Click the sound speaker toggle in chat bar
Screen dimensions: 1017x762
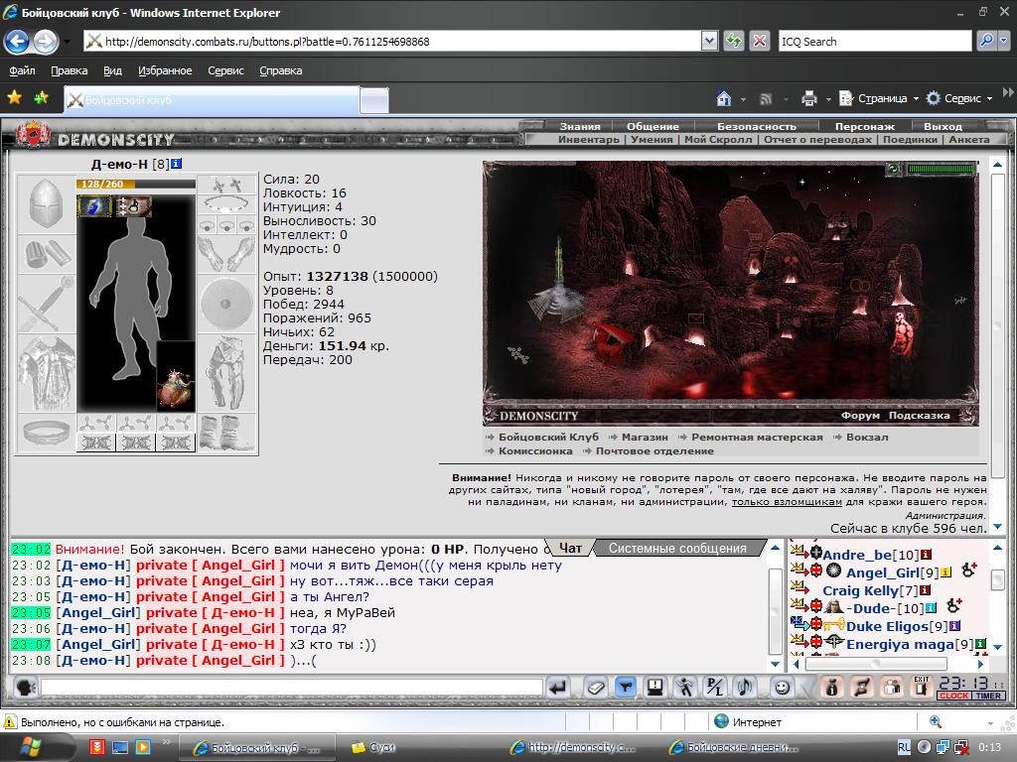(745, 687)
